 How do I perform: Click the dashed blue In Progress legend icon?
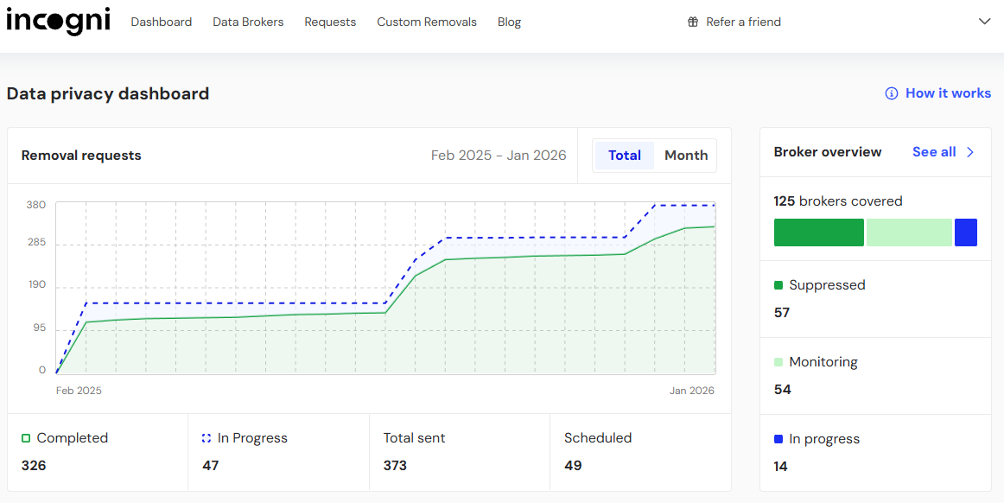click(205, 437)
